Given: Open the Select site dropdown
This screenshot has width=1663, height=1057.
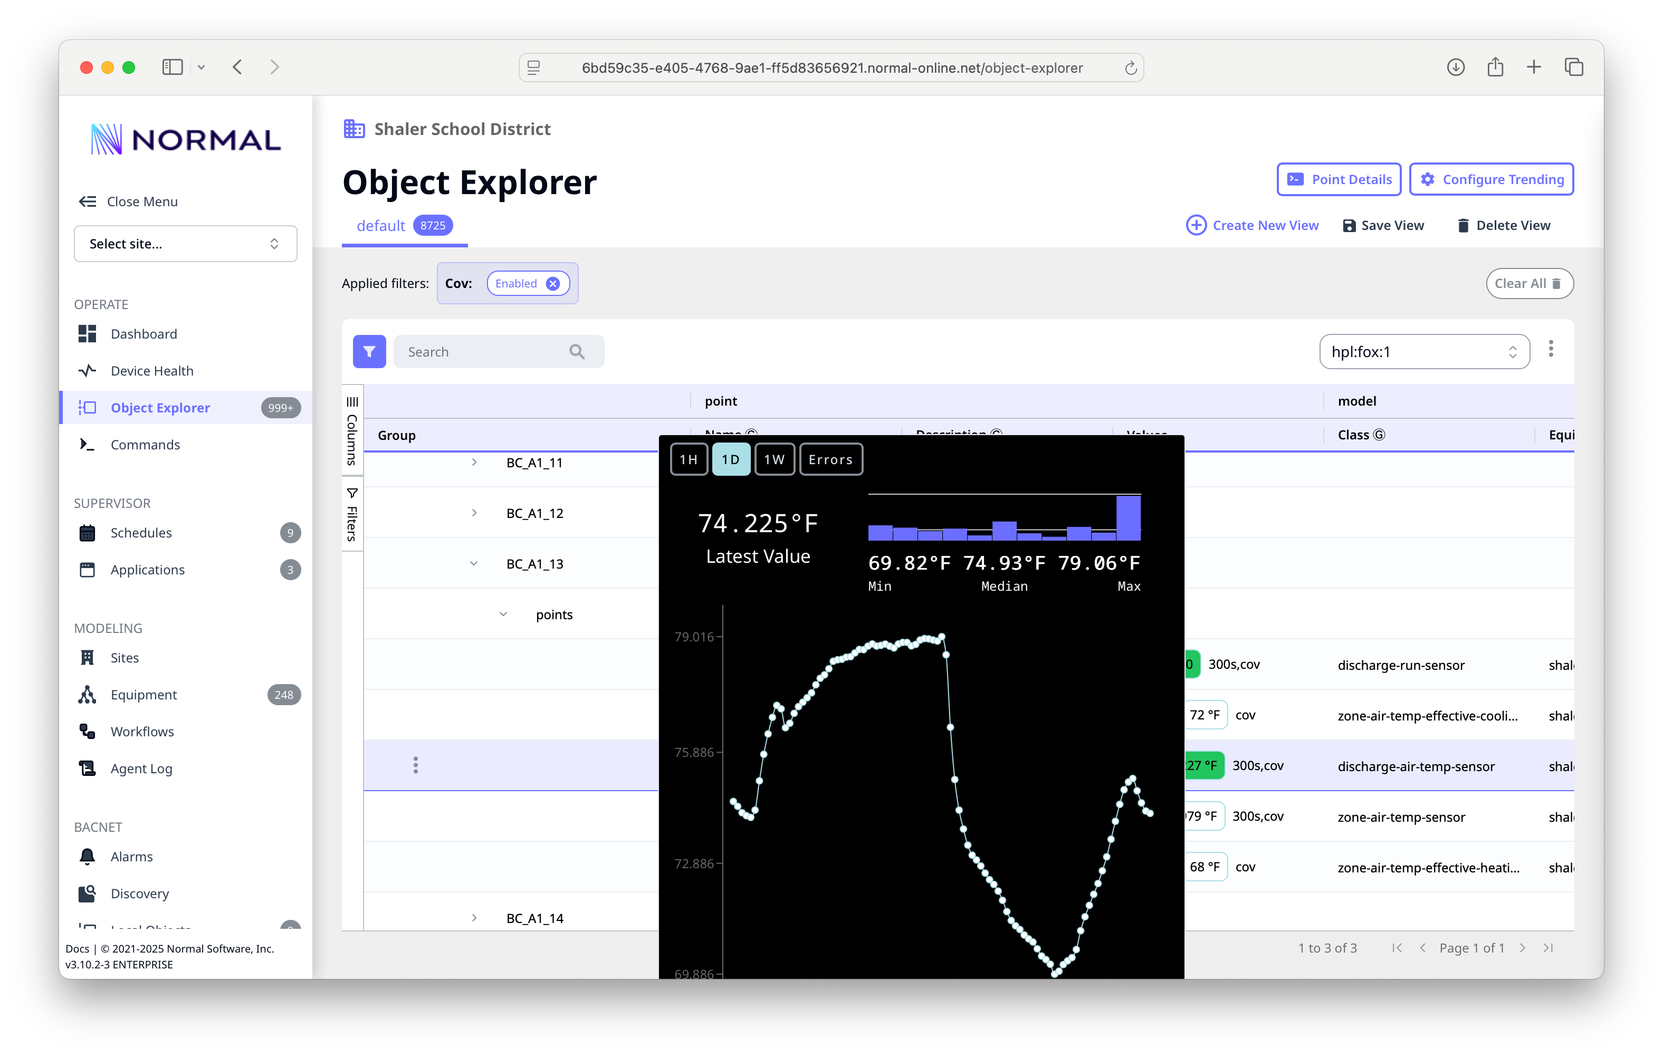Looking at the screenshot, I should point(185,244).
